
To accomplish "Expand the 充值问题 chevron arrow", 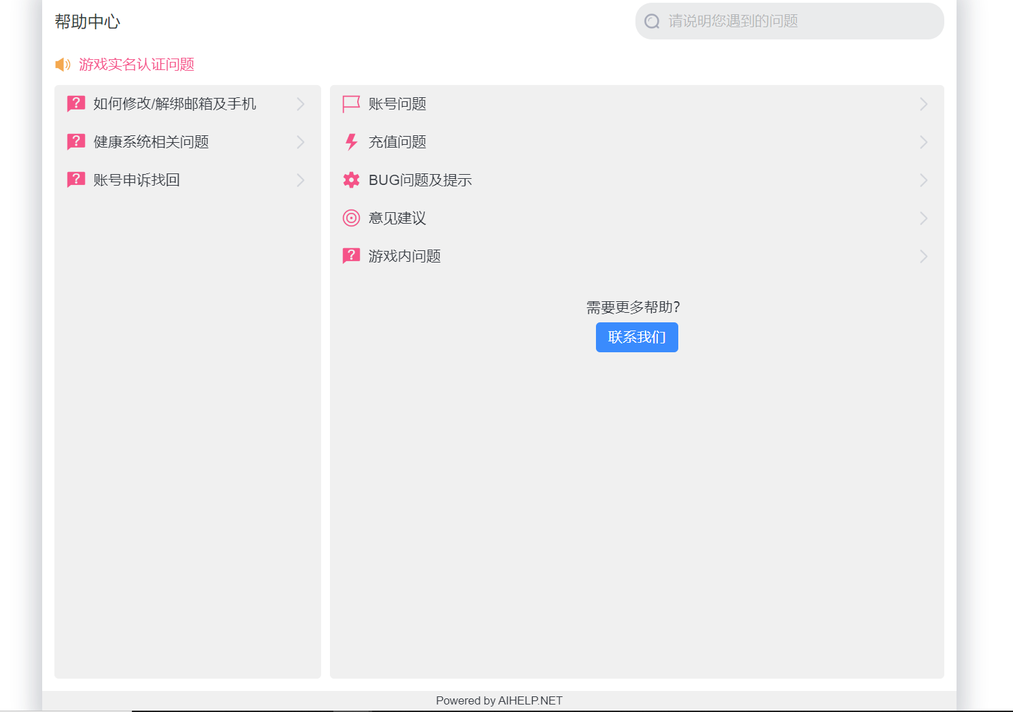I will 923,142.
